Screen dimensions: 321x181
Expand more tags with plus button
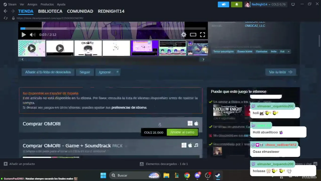point(289,52)
